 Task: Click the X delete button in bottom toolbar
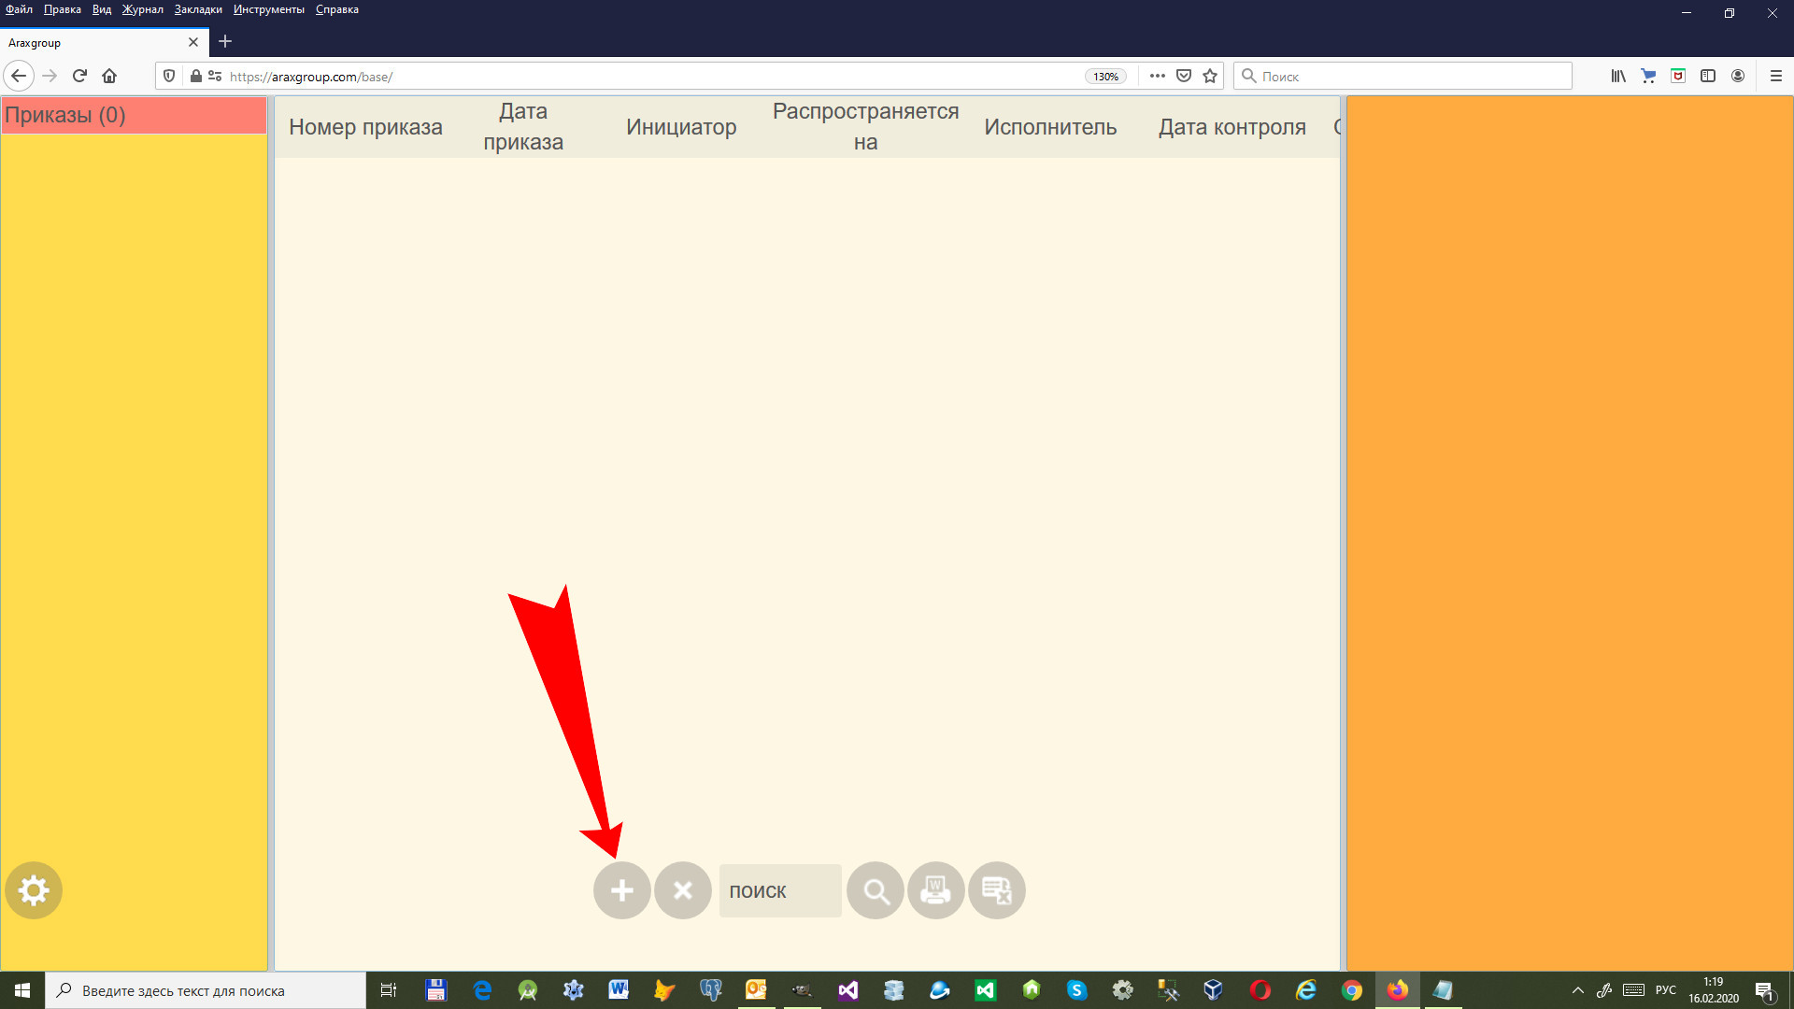(683, 890)
